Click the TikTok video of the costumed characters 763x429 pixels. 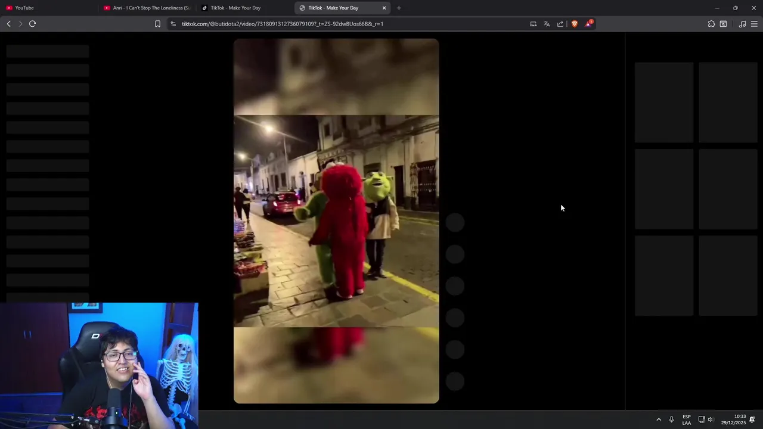pos(336,221)
